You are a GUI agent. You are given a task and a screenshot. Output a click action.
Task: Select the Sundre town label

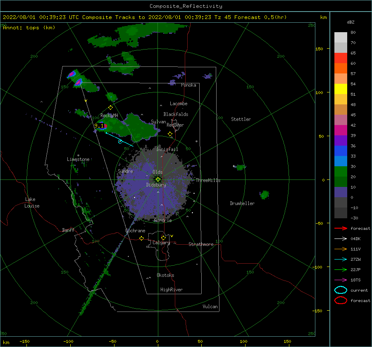pyautogui.click(x=125, y=171)
